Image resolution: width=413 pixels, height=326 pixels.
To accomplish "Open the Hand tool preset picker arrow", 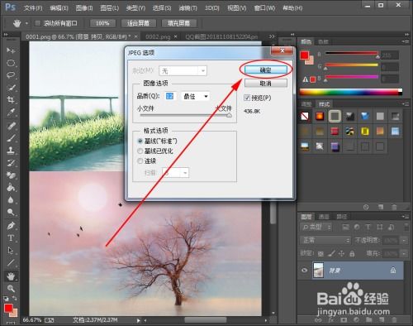I will coord(26,23).
